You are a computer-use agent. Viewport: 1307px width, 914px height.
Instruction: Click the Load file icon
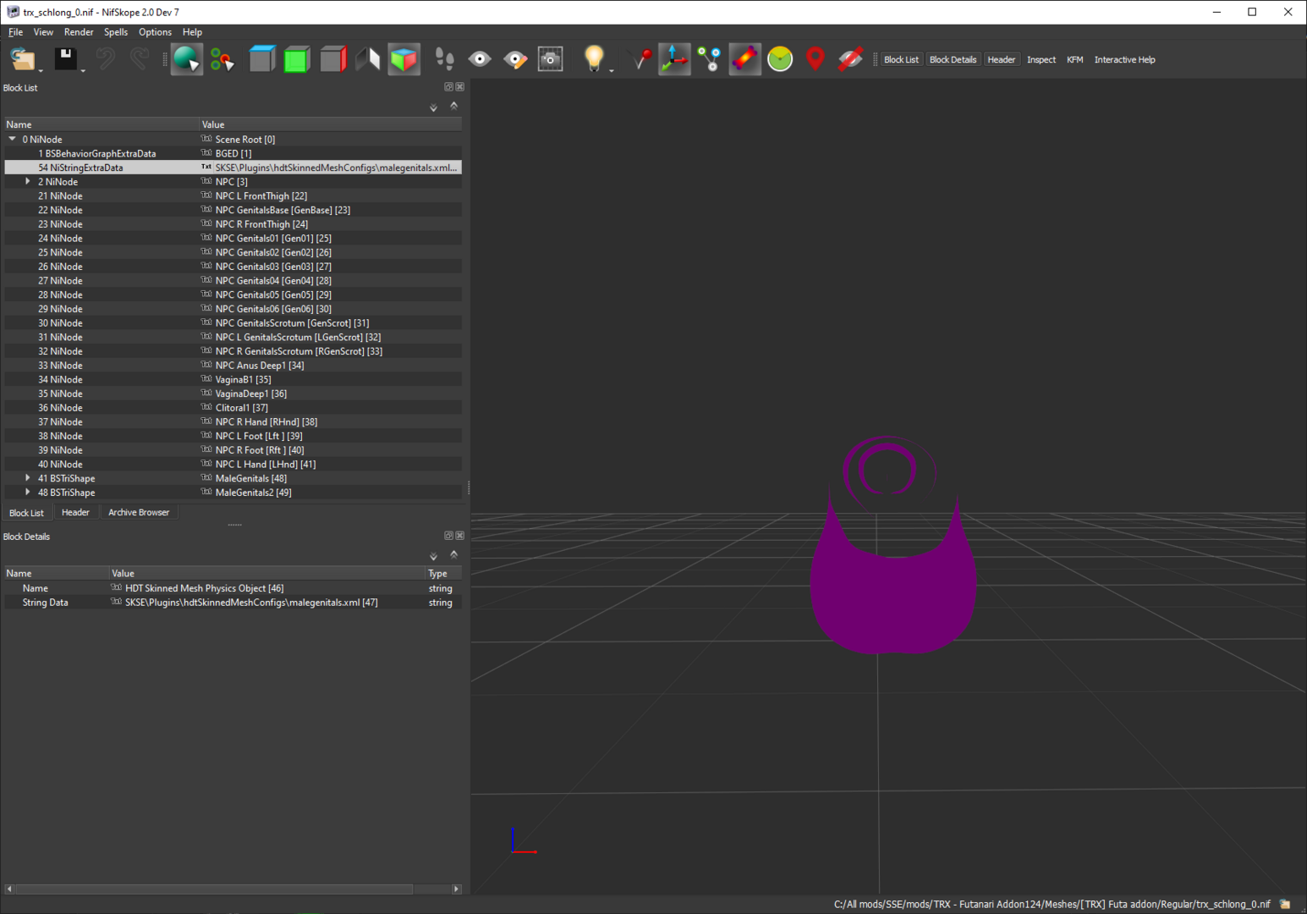point(22,59)
